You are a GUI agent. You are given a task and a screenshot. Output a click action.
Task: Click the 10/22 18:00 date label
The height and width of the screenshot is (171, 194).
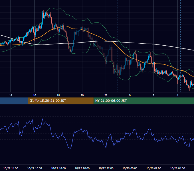(x=58, y=168)
